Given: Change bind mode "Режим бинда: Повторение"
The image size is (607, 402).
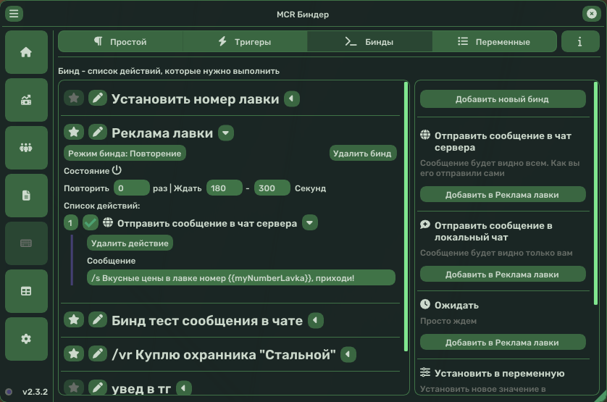Looking at the screenshot, I should point(125,154).
